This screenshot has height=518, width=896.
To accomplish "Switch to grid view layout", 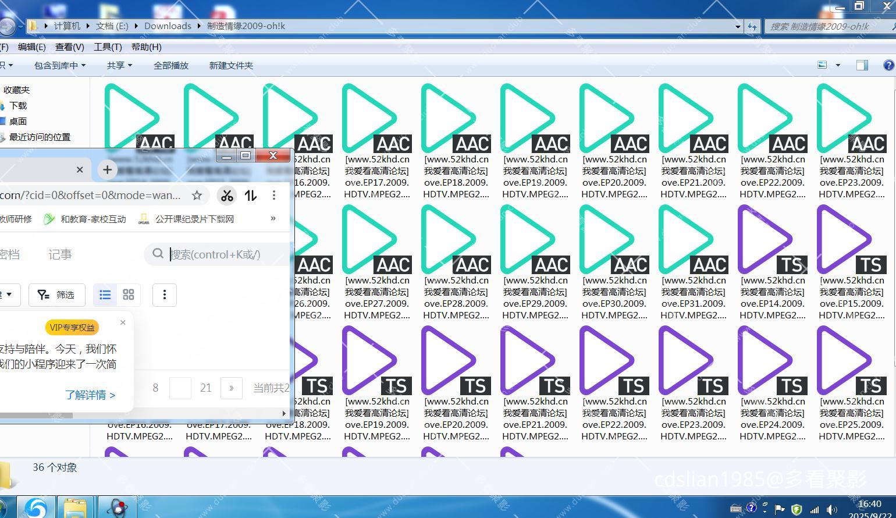I will pyautogui.click(x=129, y=295).
